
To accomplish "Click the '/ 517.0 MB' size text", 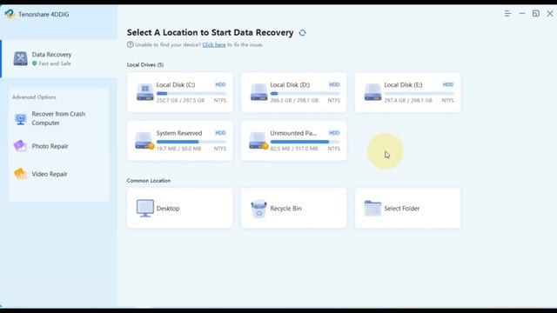I will 305,149.
